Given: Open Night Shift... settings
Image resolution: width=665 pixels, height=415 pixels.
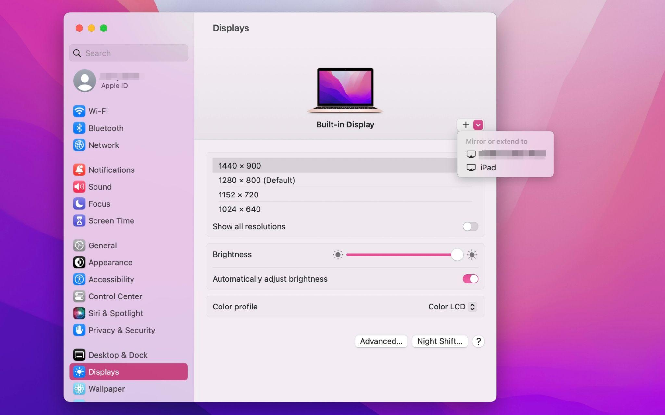Looking at the screenshot, I should (440, 341).
